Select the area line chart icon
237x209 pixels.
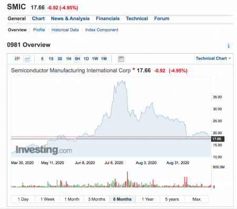click(x=27, y=58)
